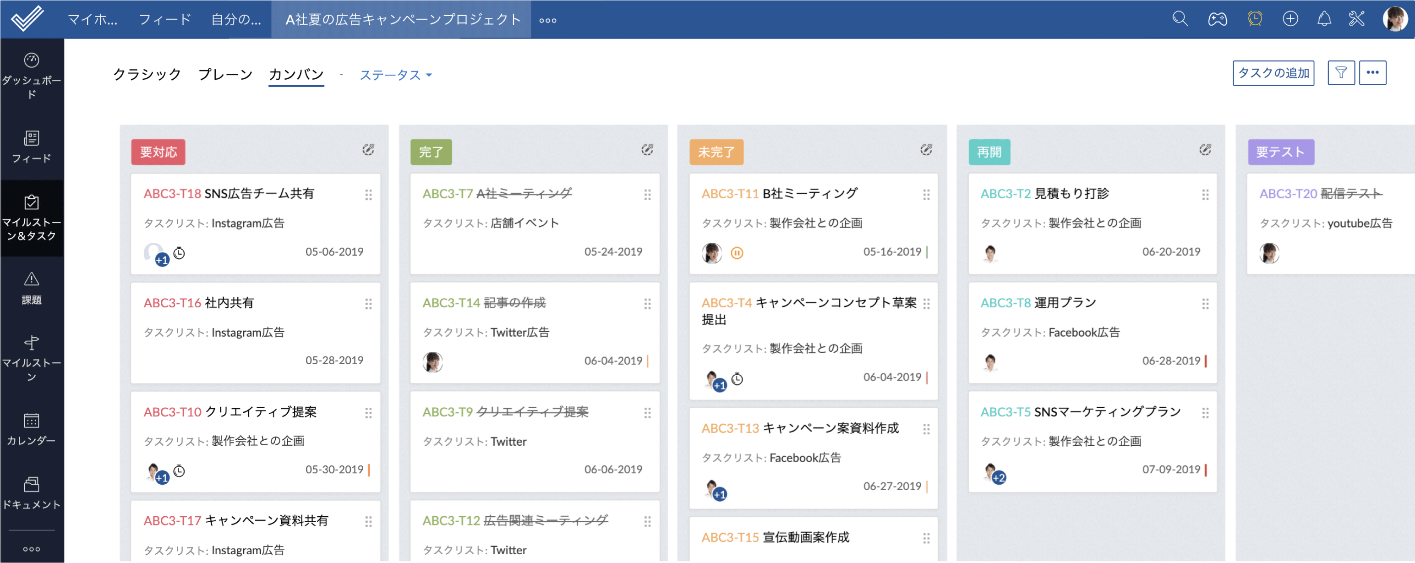Open task link ABC3-T18
The image size is (1415, 563).
point(172,193)
